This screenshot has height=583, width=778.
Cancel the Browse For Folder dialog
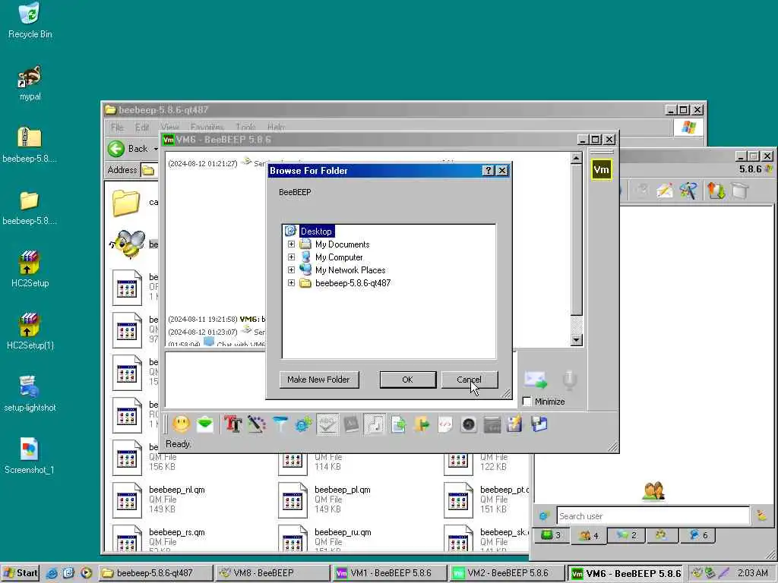coord(469,380)
